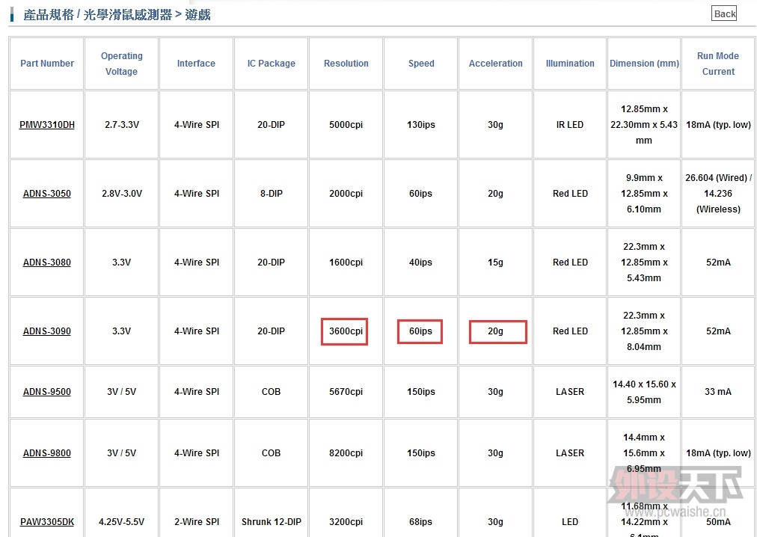Select the 20g cell in ADNS-3090 row
Image resolution: width=757 pixels, height=537 pixels.
pyautogui.click(x=495, y=331)
